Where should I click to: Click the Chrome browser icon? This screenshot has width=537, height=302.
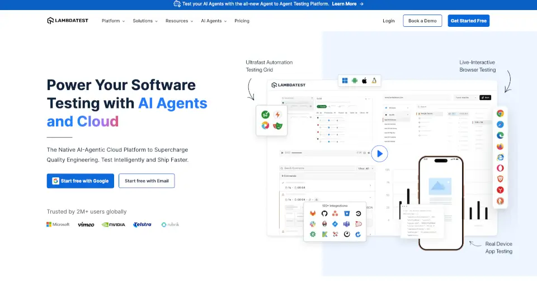click(x=500, y=113)
